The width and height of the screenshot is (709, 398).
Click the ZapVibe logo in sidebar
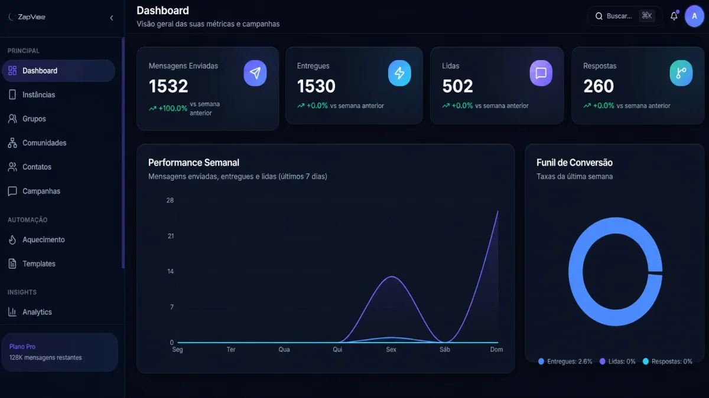tap(27, 17)
